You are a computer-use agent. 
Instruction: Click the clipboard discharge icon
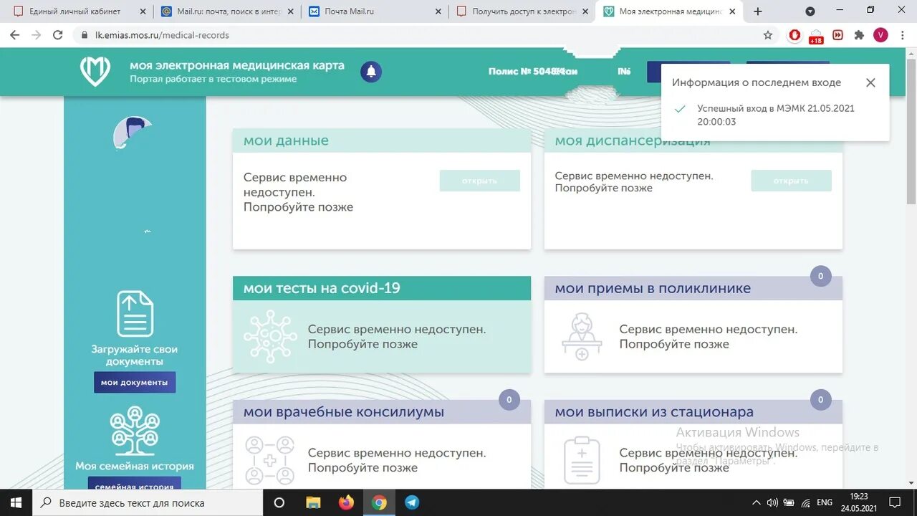tap(582, 460)
